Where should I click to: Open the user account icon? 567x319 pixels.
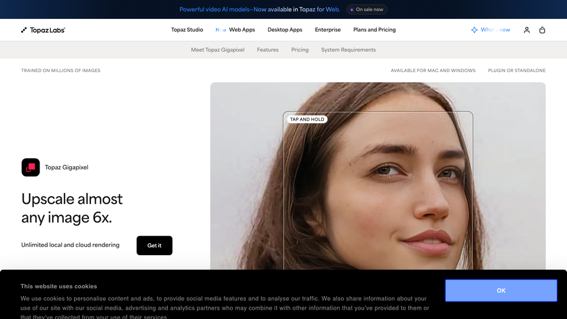[526, 30]
